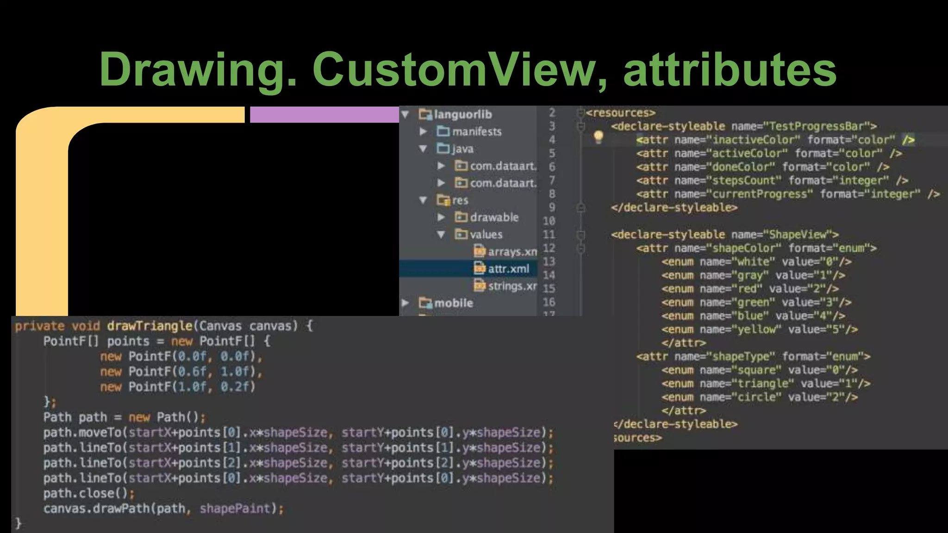
Task: Click the values folder icon
Action: [461, 235]
